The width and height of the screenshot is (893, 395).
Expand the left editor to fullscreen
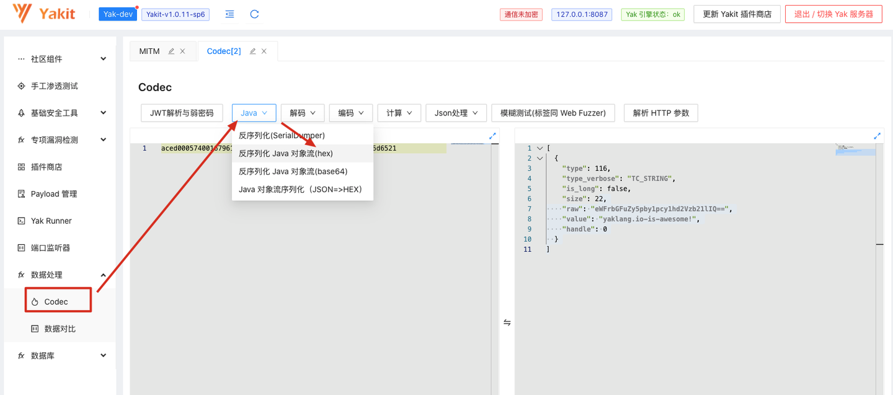pyautogui.click(x=492, y=136)
